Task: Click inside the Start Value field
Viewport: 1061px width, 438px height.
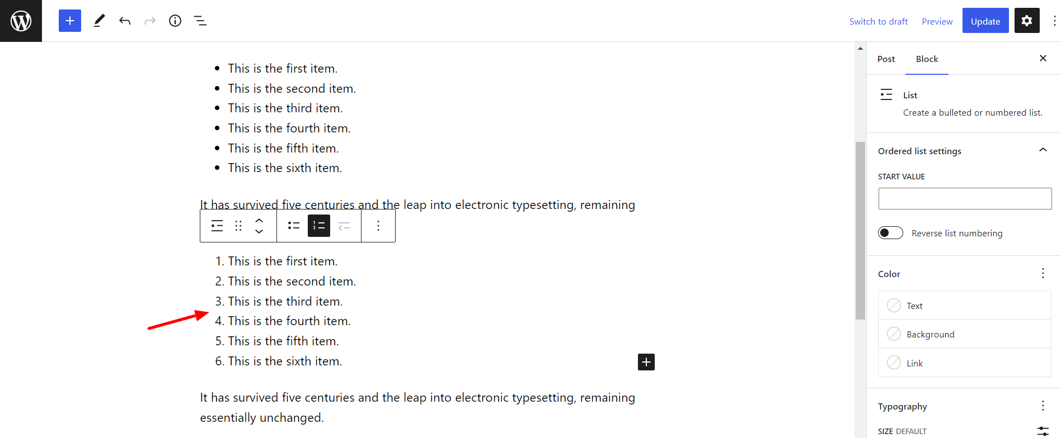Action: [x=964, y=198]
